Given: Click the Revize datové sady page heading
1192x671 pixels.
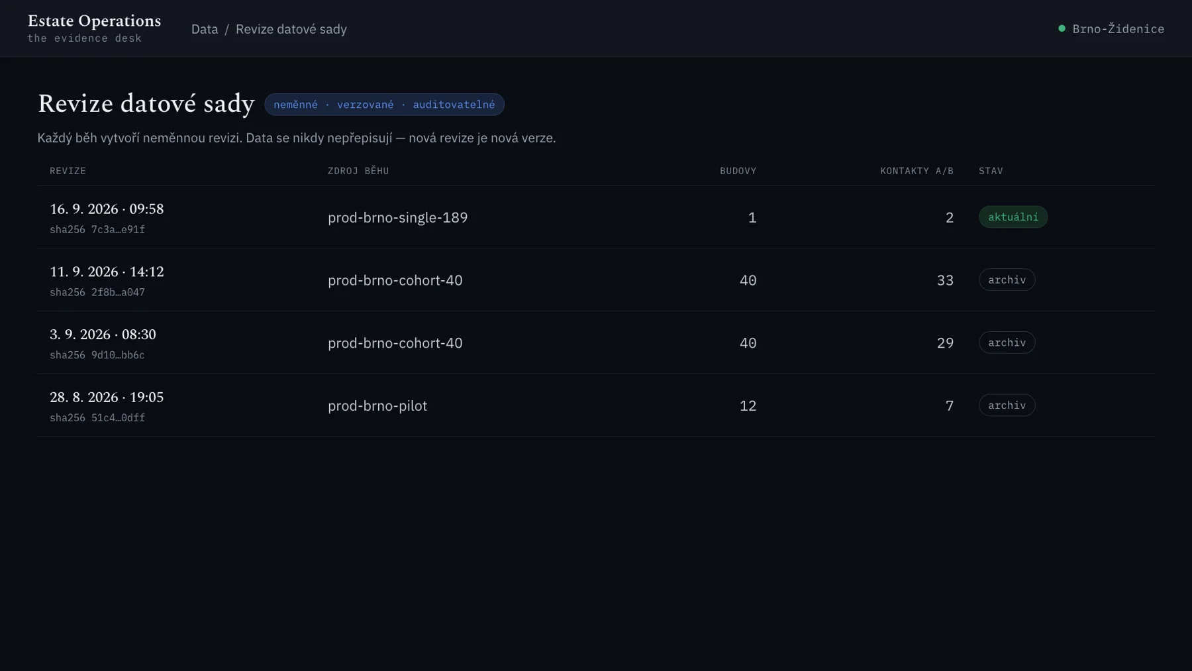Looking at the screenshot, I should coord(146,104).
